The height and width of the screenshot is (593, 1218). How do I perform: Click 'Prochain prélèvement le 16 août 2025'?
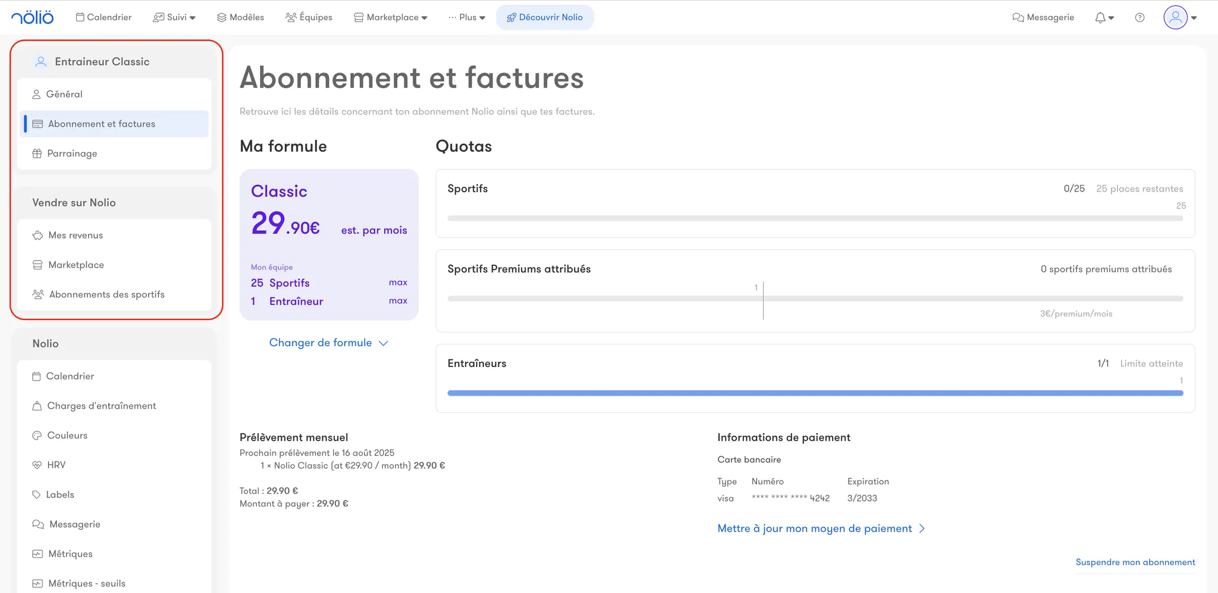pyautogui.click(x=317, y=453)
